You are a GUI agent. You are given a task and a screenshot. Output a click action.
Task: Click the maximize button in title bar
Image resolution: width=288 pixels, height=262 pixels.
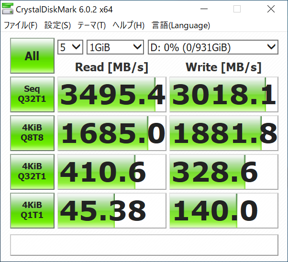(237, 9)
